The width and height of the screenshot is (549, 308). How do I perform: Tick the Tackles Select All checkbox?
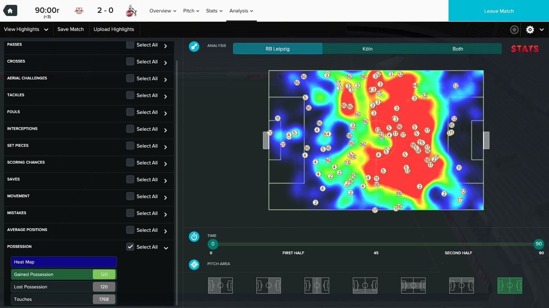pos(130,95)
